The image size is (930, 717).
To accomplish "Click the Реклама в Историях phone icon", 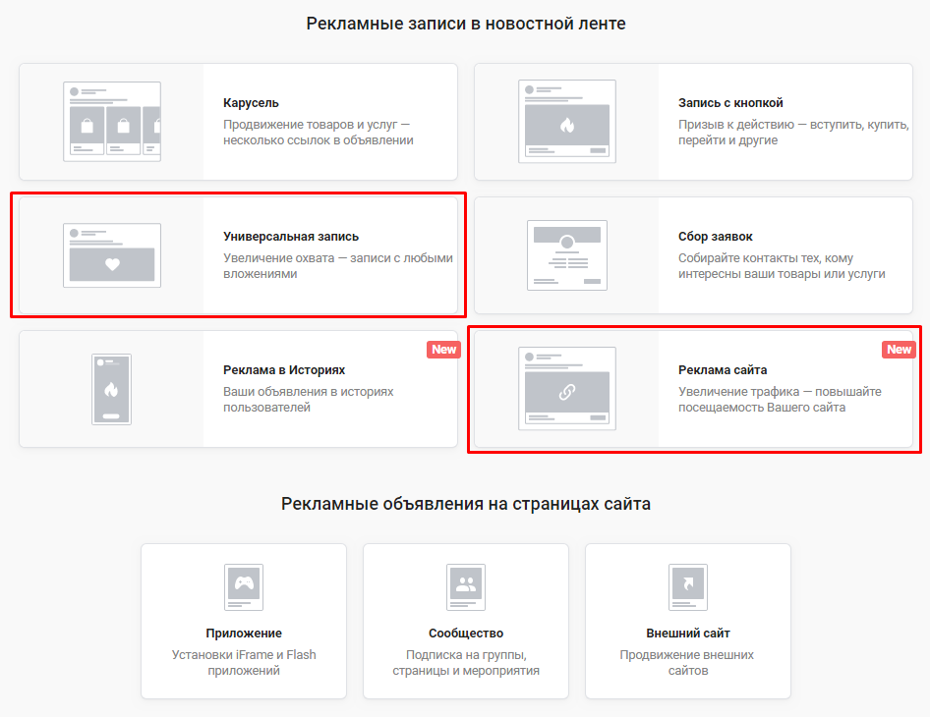I will (111, 389).
